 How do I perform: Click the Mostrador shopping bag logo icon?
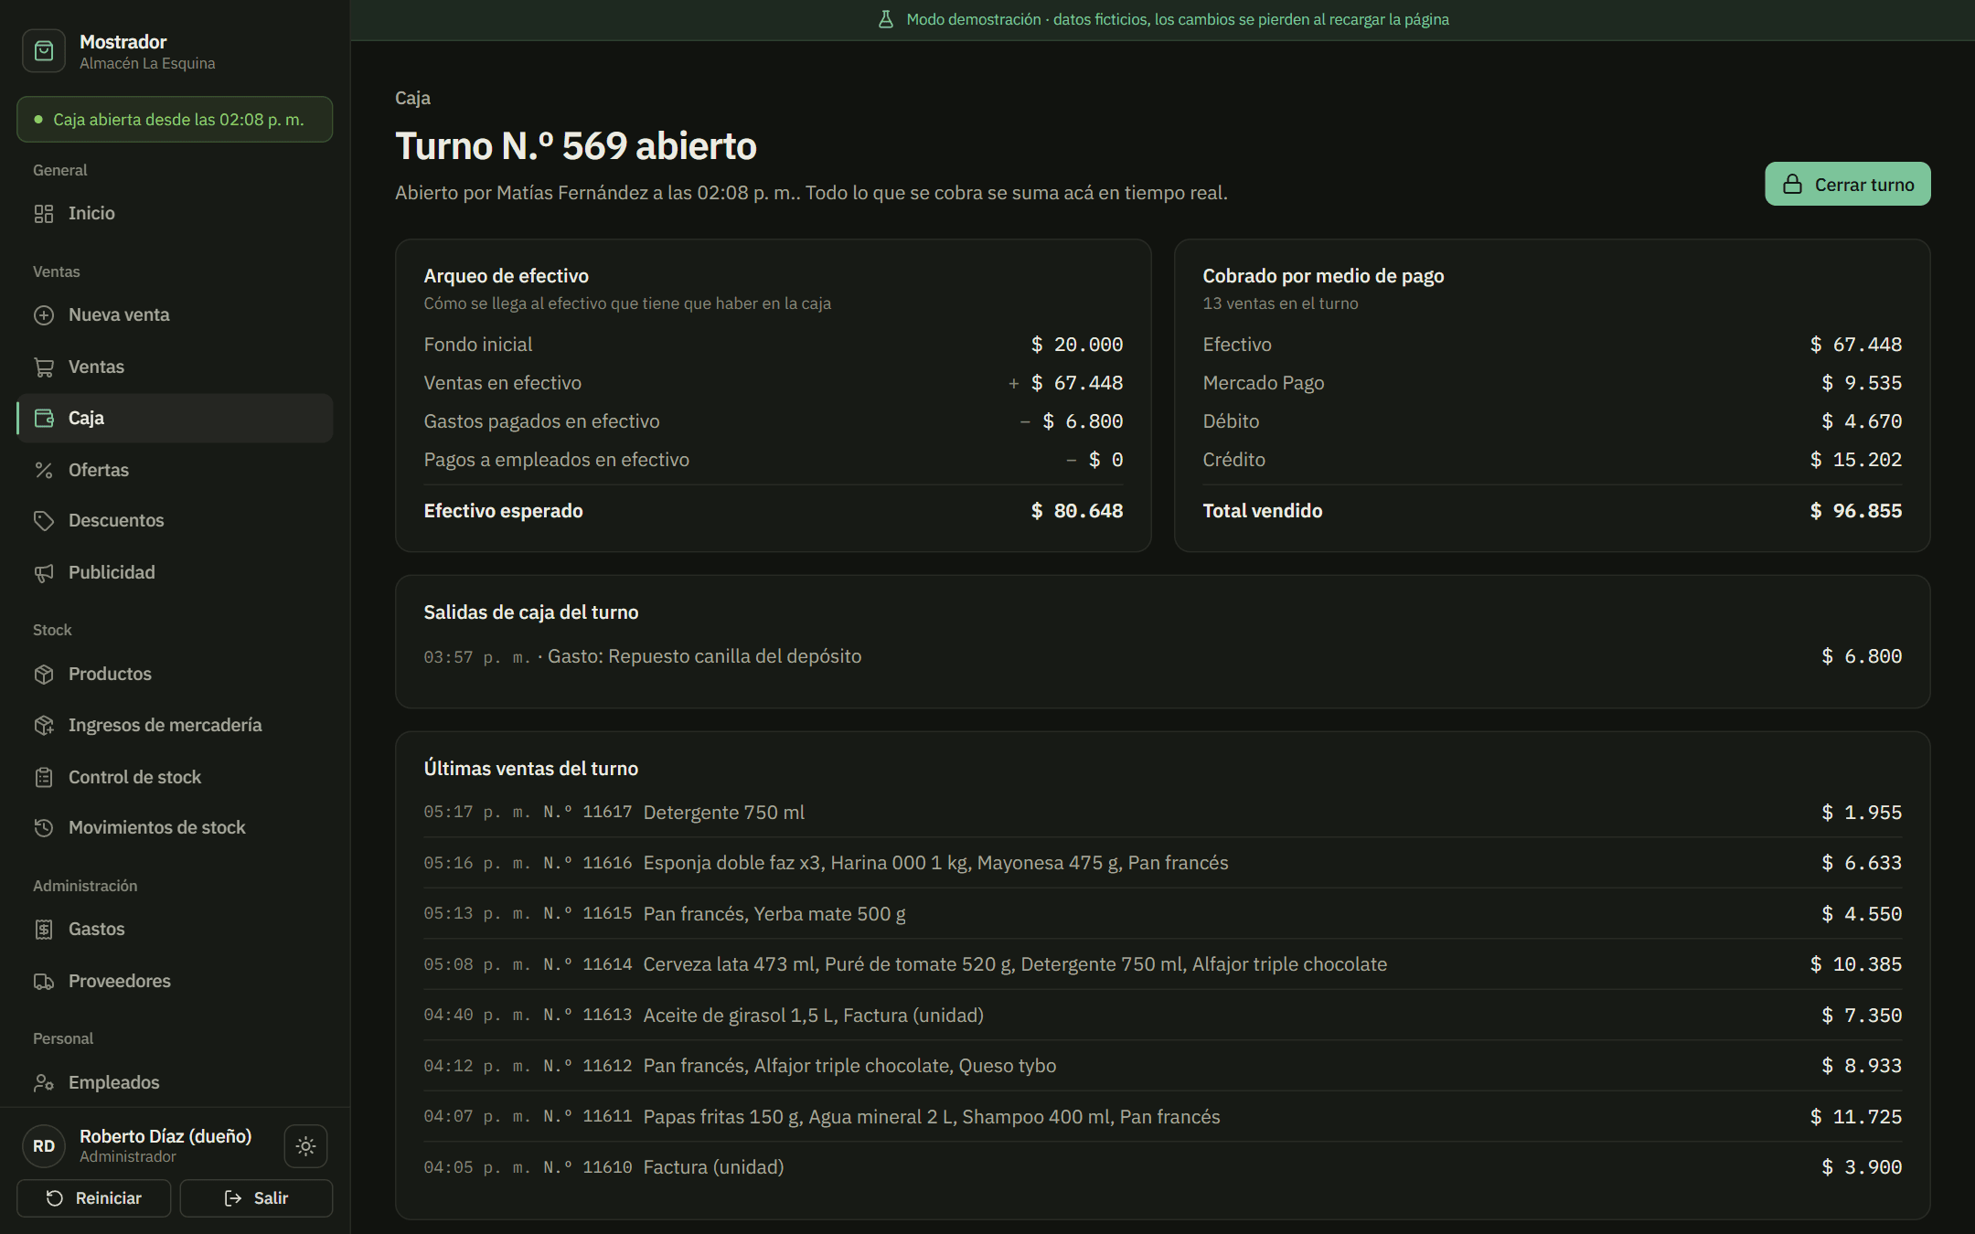coord(44,51)
